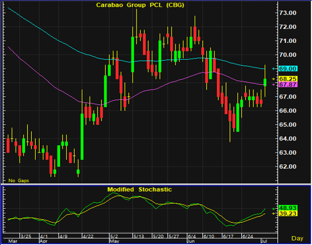Viewport: 312px width, 245px height.
Task: Click the May month label on time axis
Action: (x=114, y=241)
